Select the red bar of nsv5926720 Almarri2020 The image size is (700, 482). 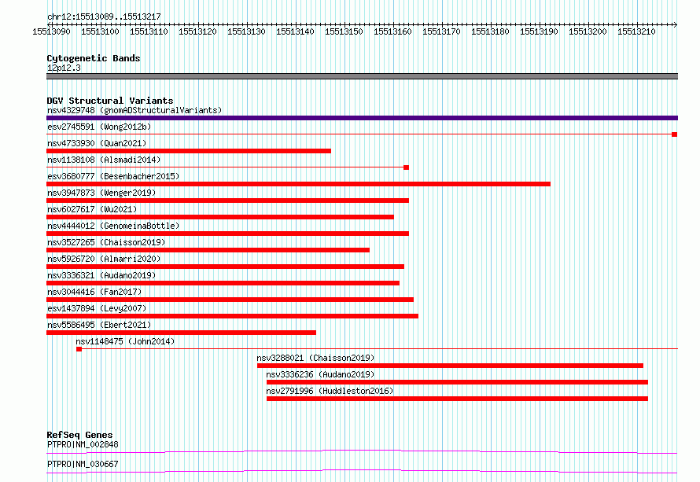coord(226,267)
